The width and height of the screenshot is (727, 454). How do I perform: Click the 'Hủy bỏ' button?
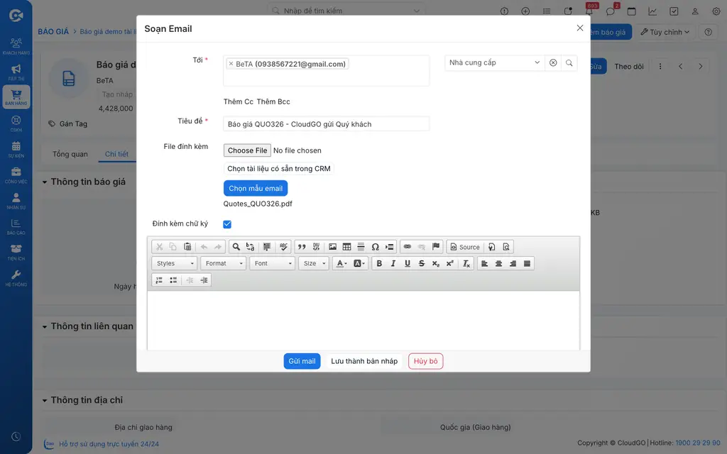(x=426, y=361)
